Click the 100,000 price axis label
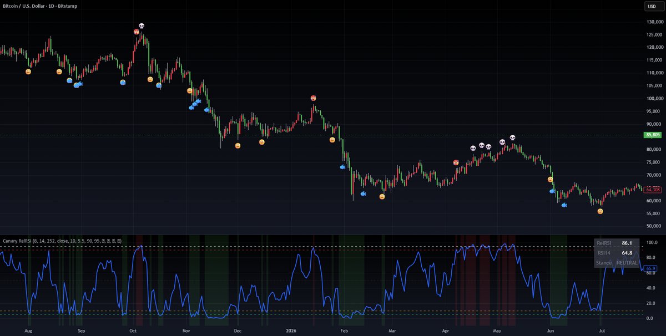666x336 pixels. pos(655,99)
